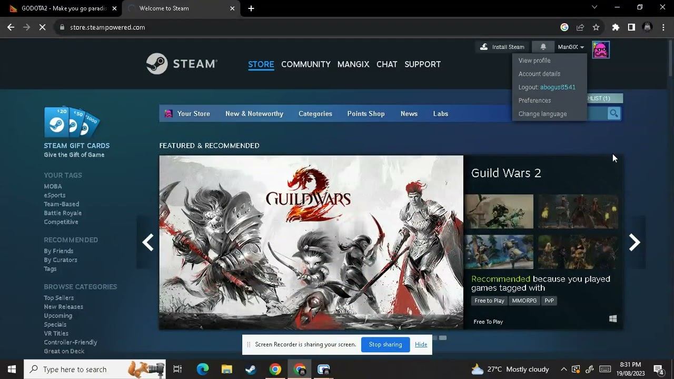The width and height of the screenshot is (674, 379).
Task: Open the Points Shop tab
Action: 366,114
